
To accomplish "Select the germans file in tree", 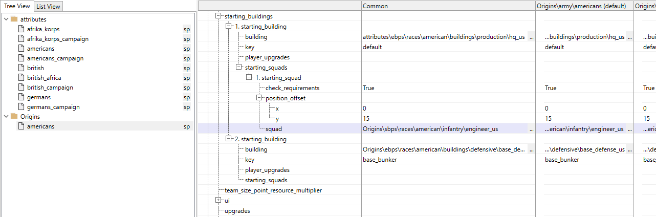I will coord(39,97).
